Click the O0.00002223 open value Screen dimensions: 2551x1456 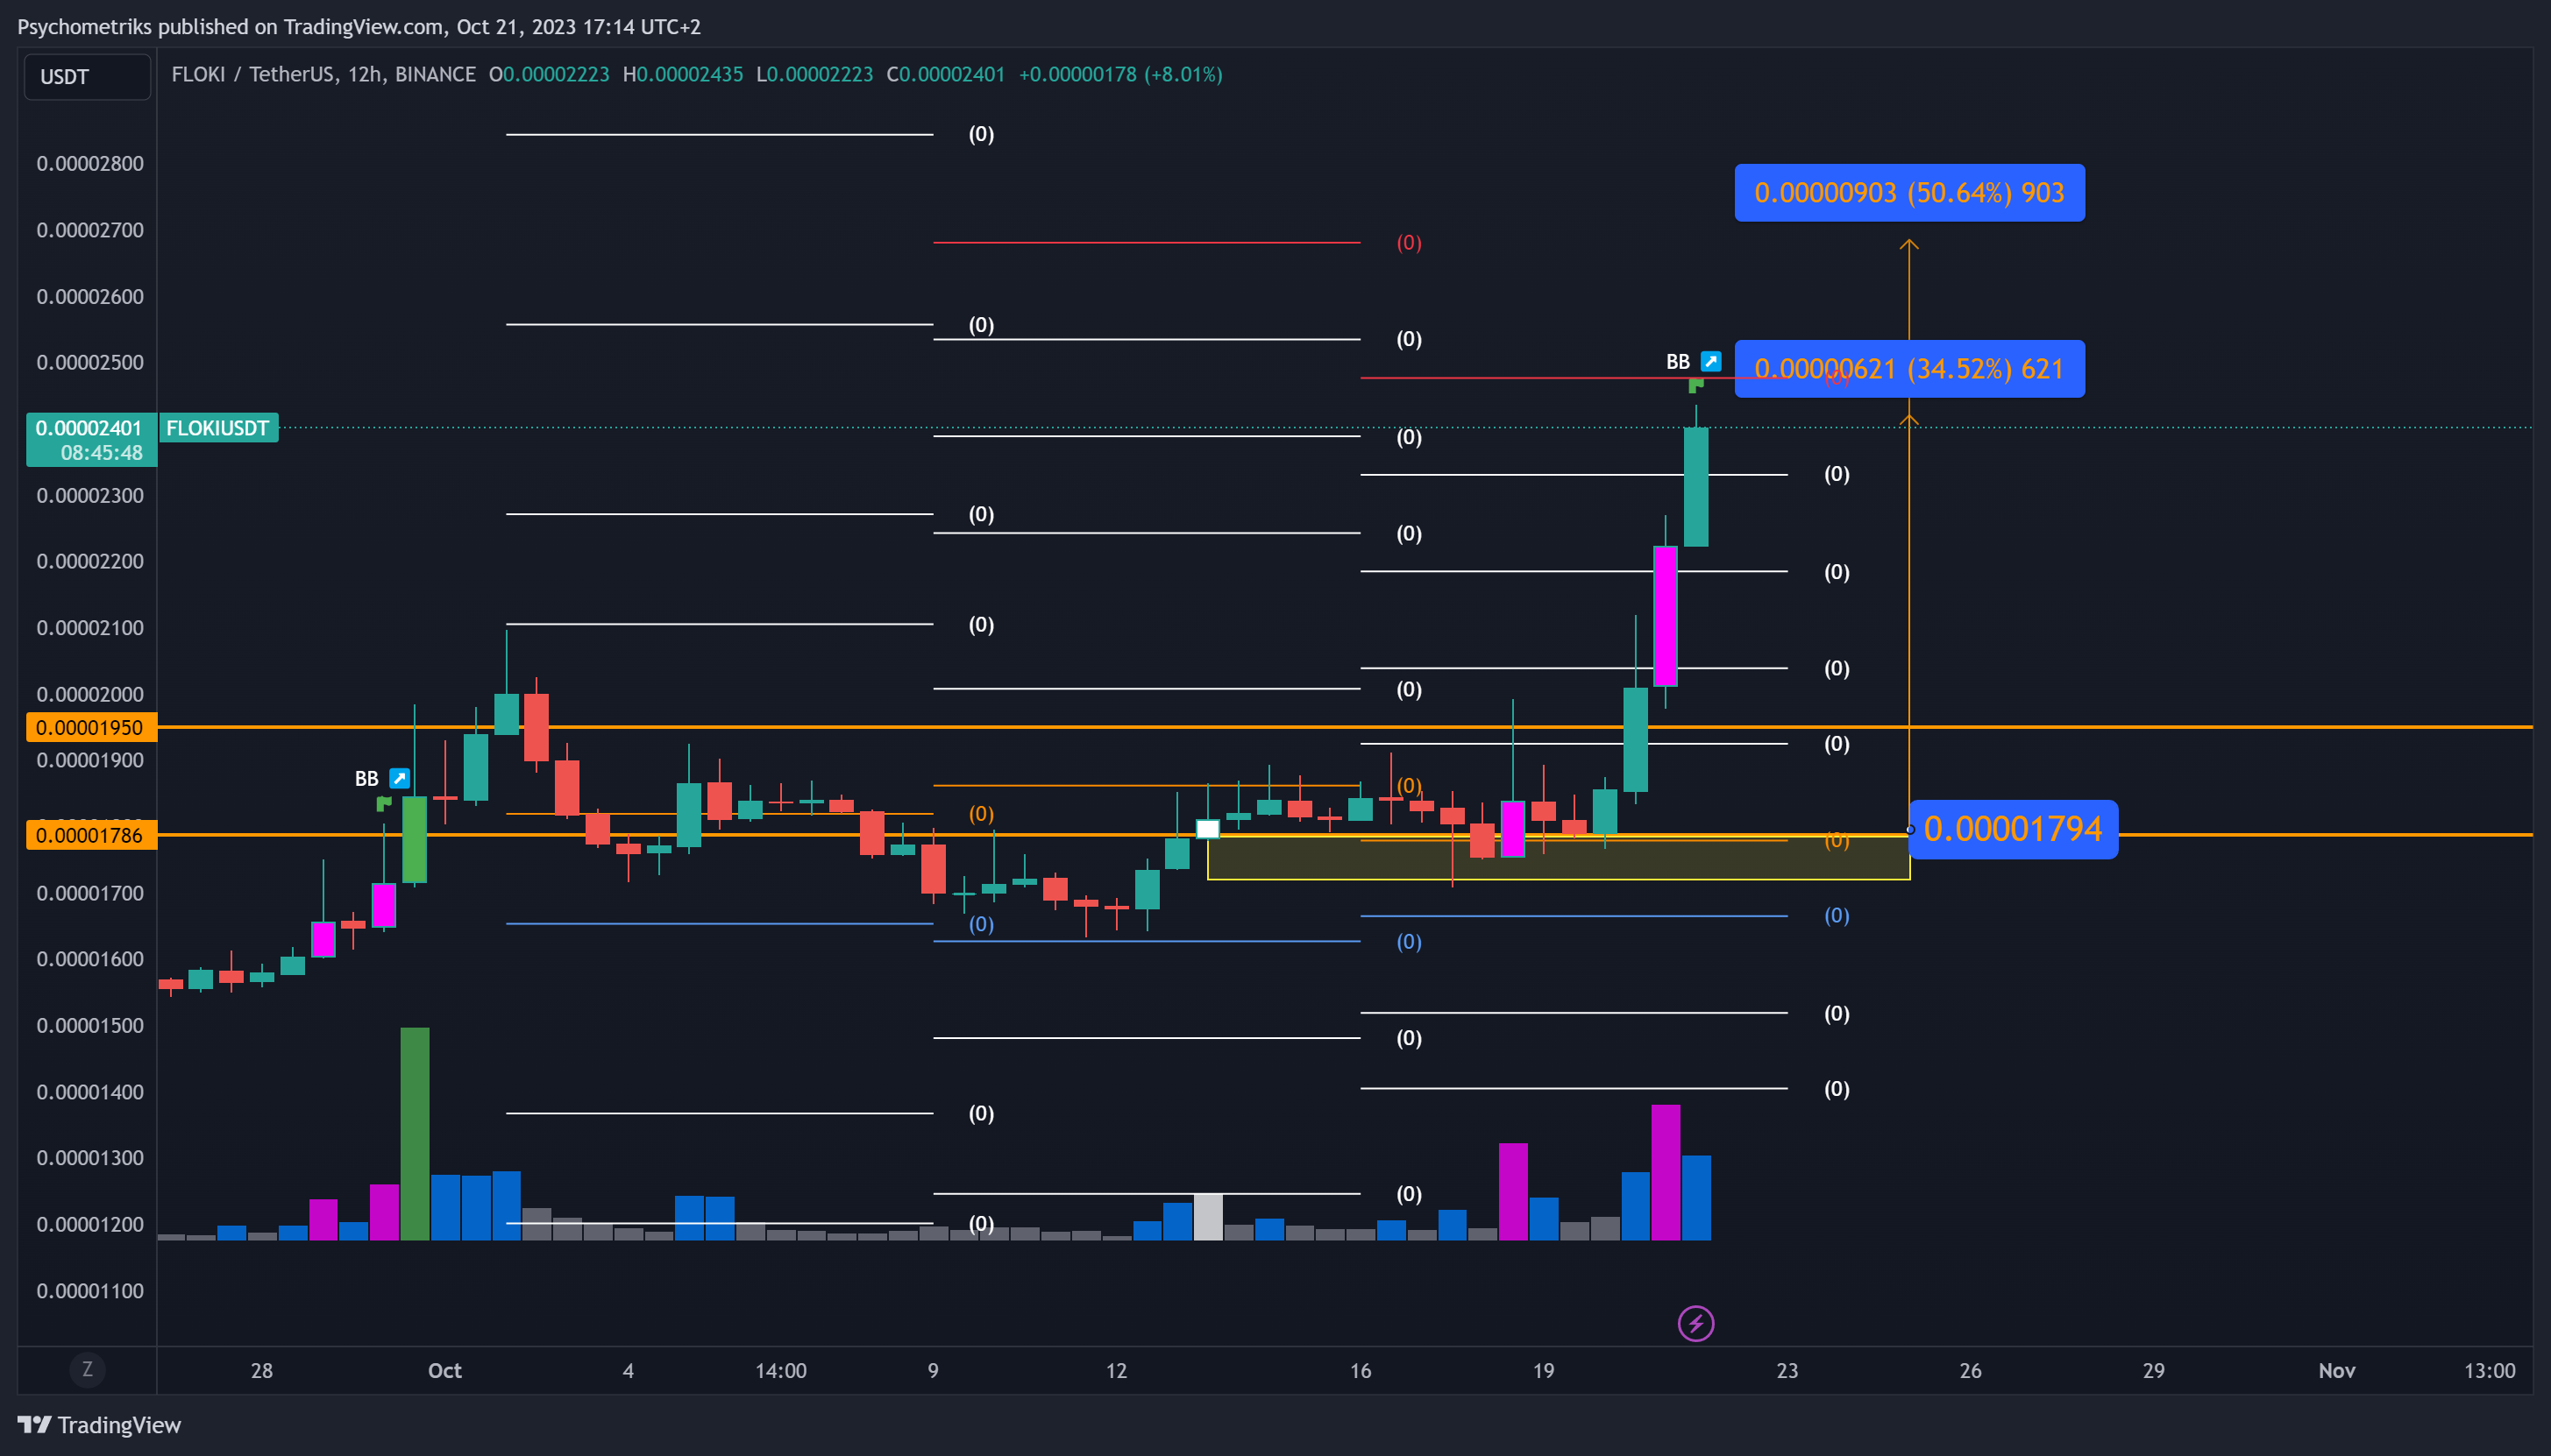tap(550, 74)
